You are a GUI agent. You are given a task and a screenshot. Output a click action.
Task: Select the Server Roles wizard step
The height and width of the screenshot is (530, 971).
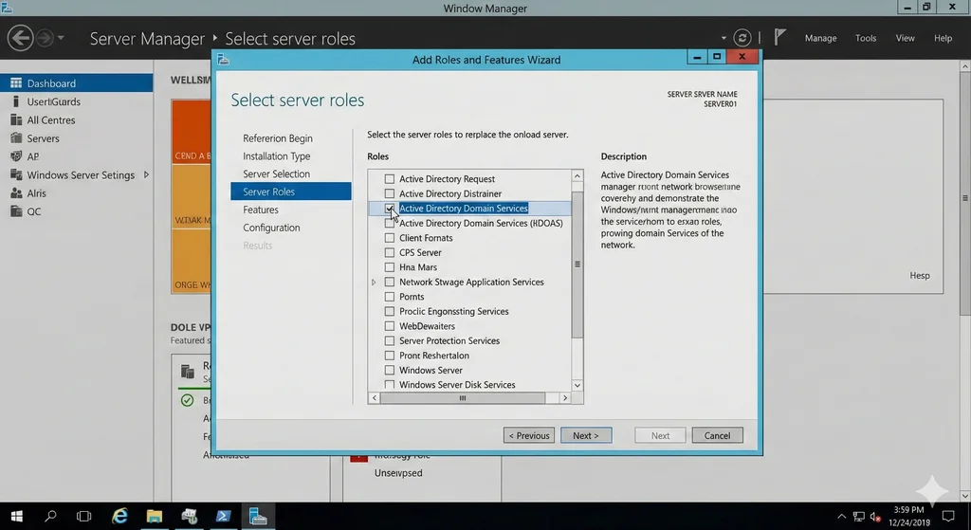290,192
